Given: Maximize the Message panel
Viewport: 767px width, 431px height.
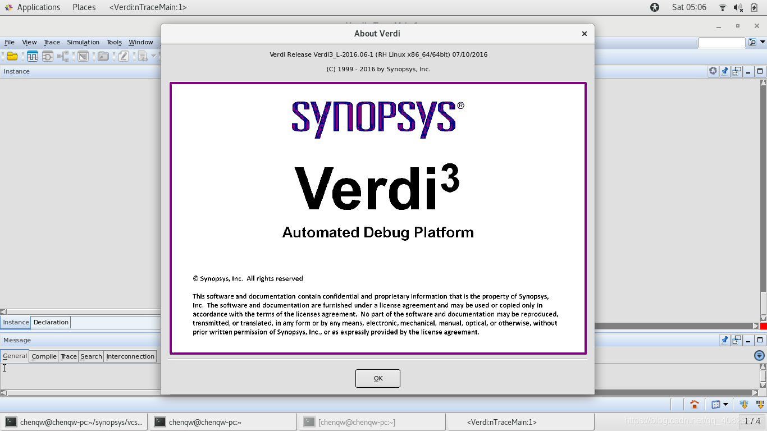Looking at the screenshot, I should 760,340.
